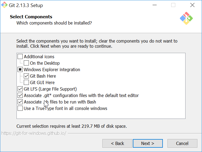
Task: Uncheck Git LFS (Large File Support)
Action: click(x=20, y=89)
